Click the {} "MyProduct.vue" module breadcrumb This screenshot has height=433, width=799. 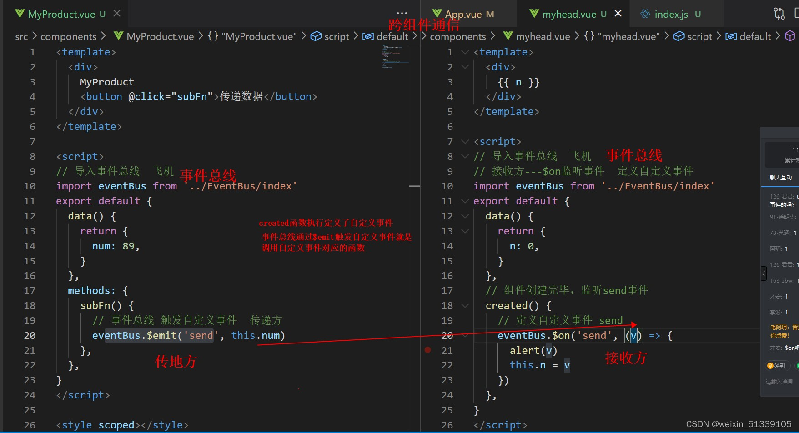252,36
